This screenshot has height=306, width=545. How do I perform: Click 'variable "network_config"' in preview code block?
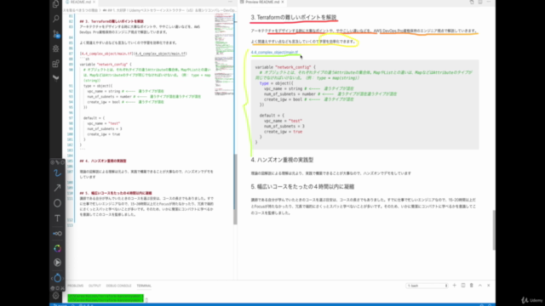285,67
